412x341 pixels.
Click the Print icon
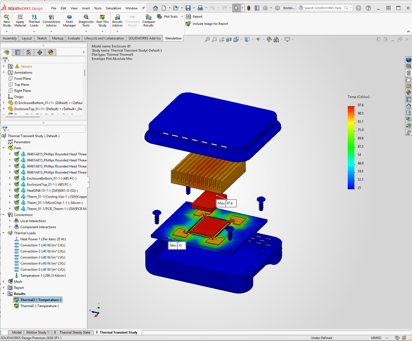[200, 8]
